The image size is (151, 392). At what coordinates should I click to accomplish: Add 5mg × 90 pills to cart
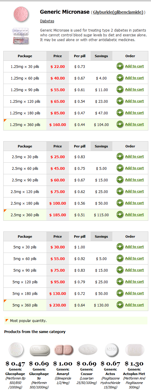(134, 270)
